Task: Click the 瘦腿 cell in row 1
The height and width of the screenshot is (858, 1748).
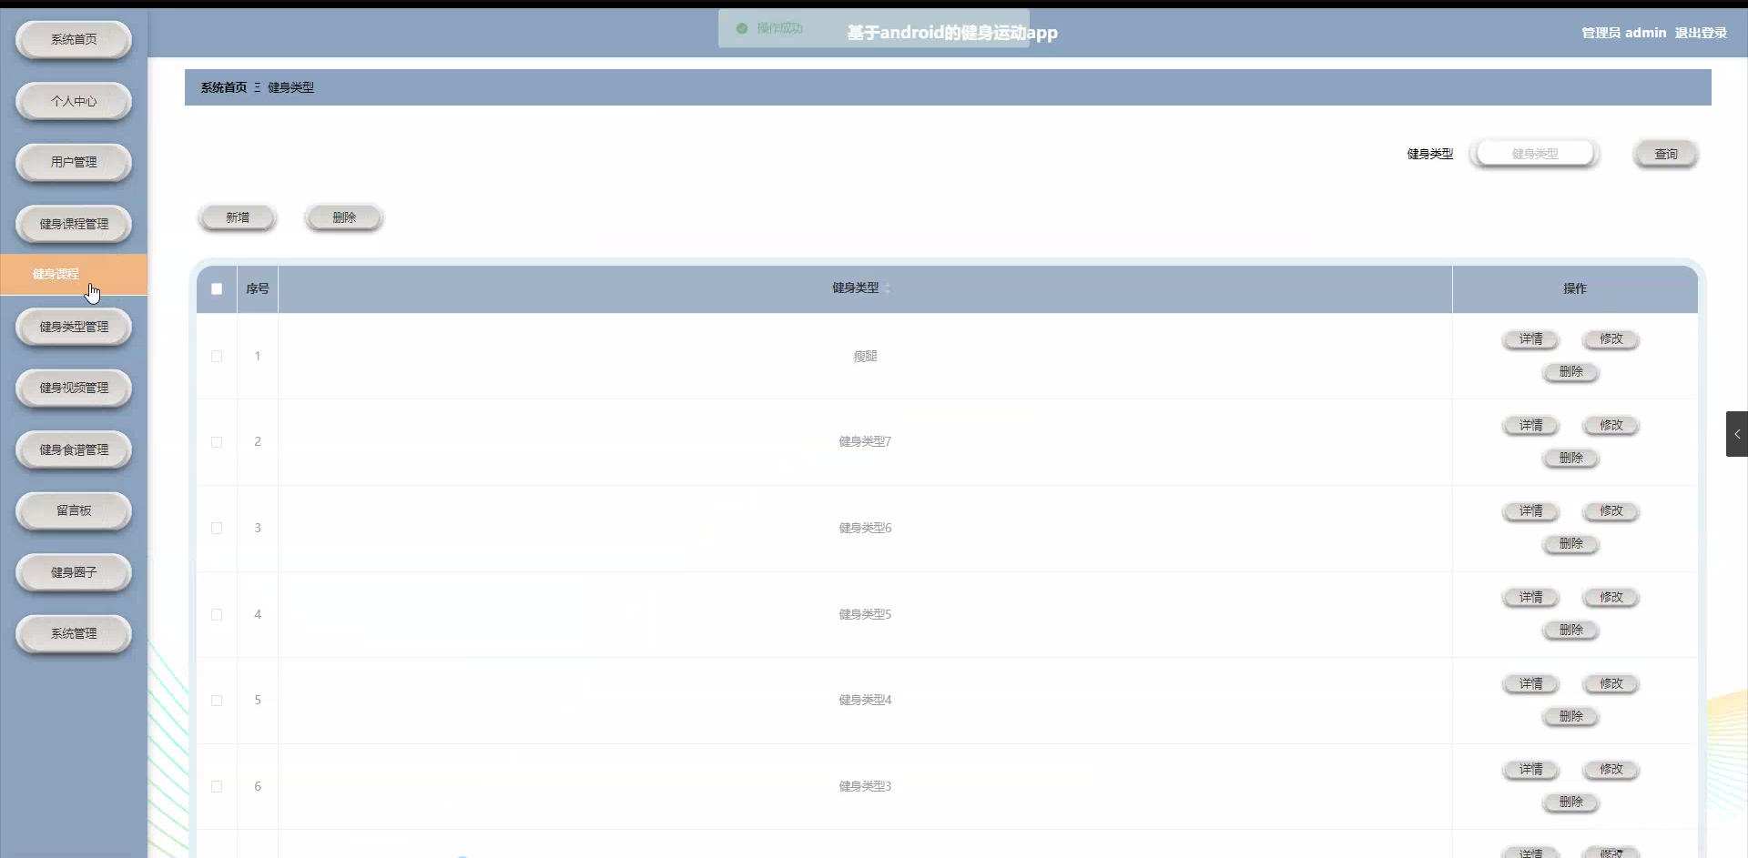Action: coord(865,357)
